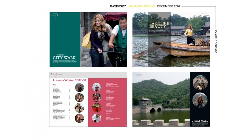This screenshot has height=140, width=245.
Task: Click black-panel circle of woman in blue hat
Action: 200,83
